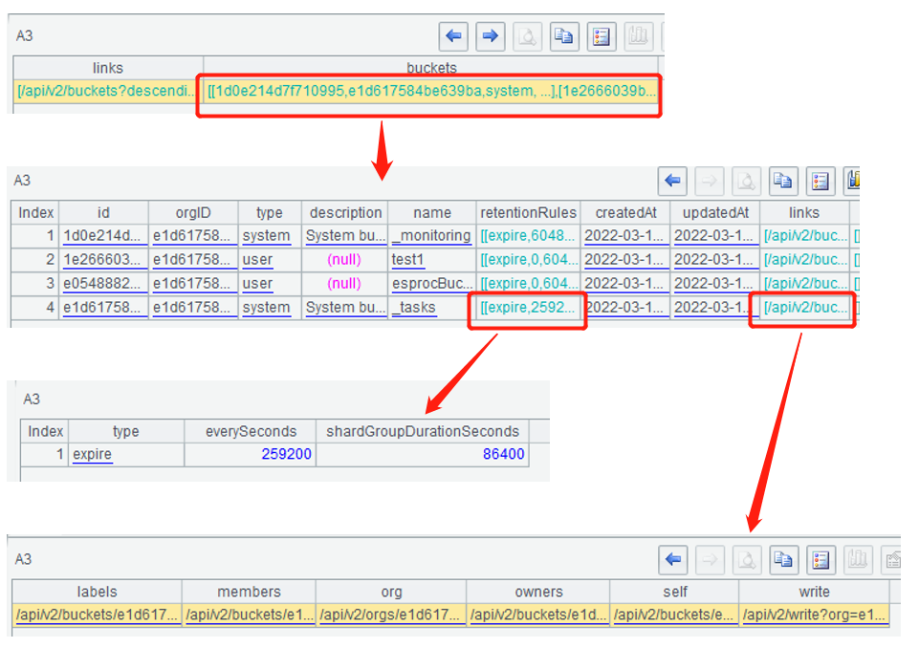Click copy icon above the buckets table
Image resolution: width=919 pixels, height=648 pixels.
tap(783, 180)
